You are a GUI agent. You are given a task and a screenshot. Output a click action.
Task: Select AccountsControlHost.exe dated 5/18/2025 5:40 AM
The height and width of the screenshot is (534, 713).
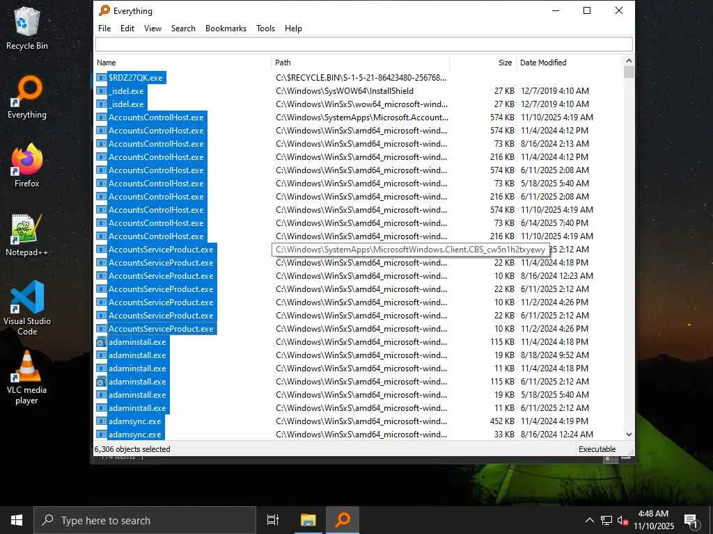[x=156, y=184]
